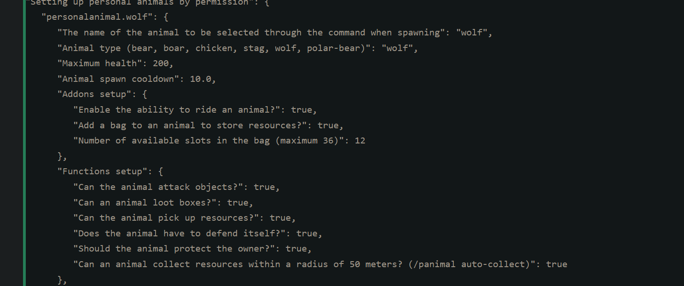
Task: Click the true value for pick up resources
Action: point(281,218)
